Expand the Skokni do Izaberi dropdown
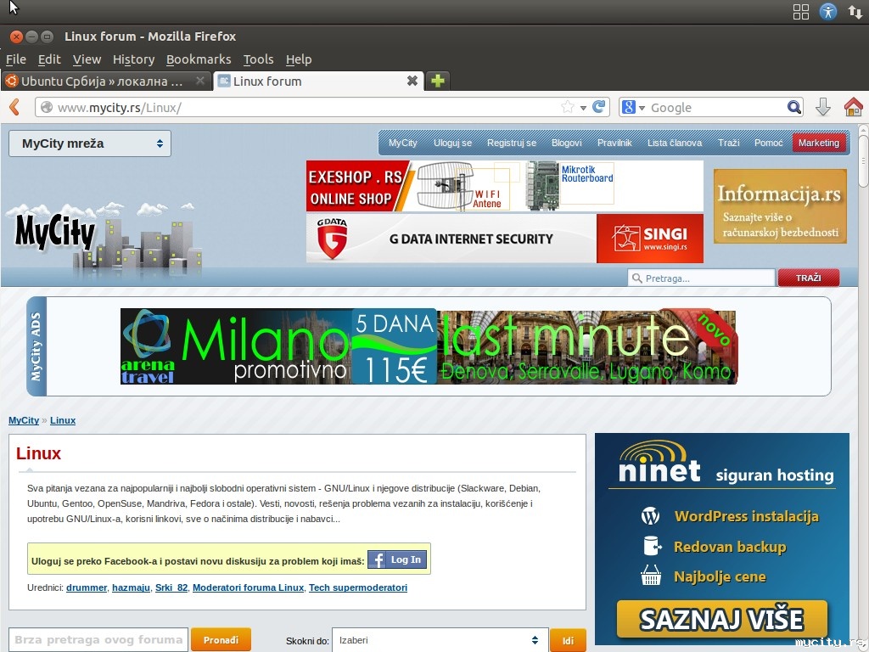Viewport: 869px width, 652px height. [x=440, y=640]
